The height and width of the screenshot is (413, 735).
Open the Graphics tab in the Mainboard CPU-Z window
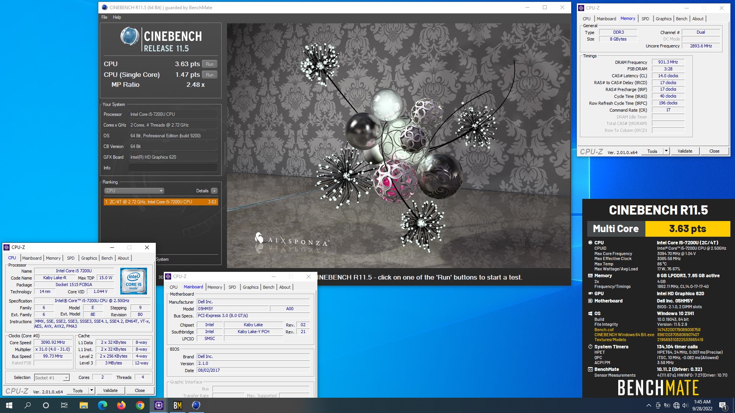(250, 287)
